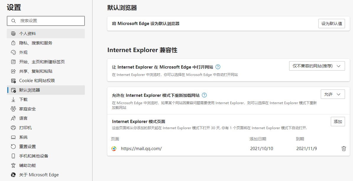Click the lock icon for 隐私、搜索和服务
This screenshot has height=181, width=353.
click(13, 43)
